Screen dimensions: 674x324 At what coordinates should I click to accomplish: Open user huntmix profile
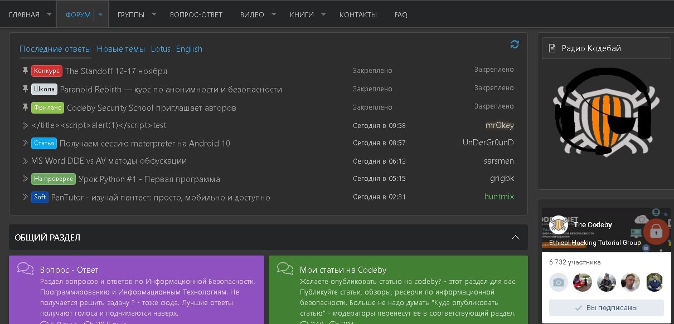499,197
